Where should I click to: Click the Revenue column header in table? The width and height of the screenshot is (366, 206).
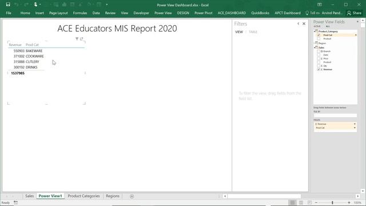[x=15, y=45]
